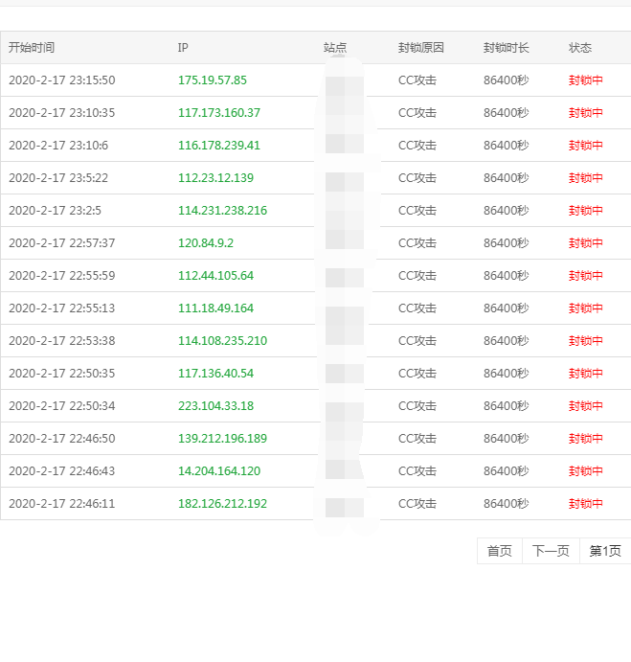Select IP 182.126.212.192
This screenshot has height=662, width=631.
pyautogui.click(x=222, y=504)
